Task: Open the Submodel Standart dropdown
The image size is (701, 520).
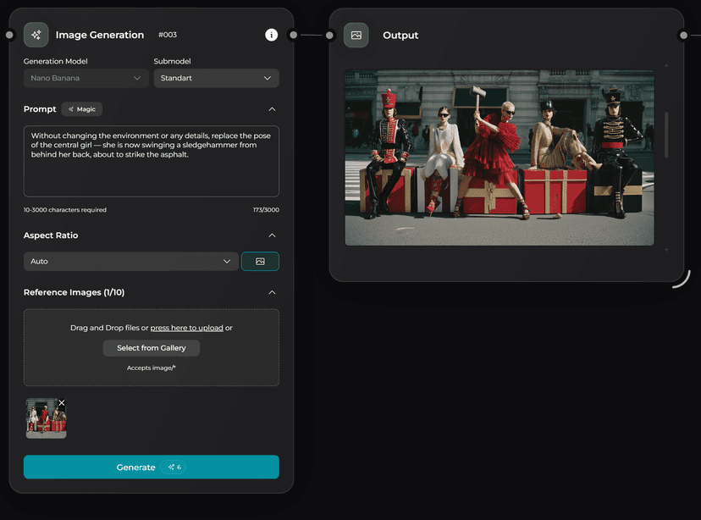Action: tap(216, 78)
